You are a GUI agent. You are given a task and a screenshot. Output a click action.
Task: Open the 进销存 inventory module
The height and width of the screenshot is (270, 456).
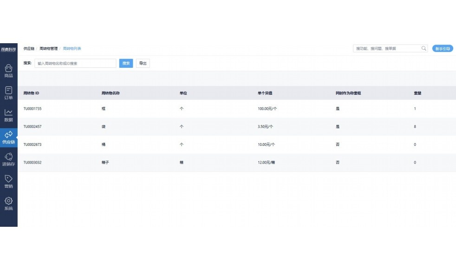8,160
